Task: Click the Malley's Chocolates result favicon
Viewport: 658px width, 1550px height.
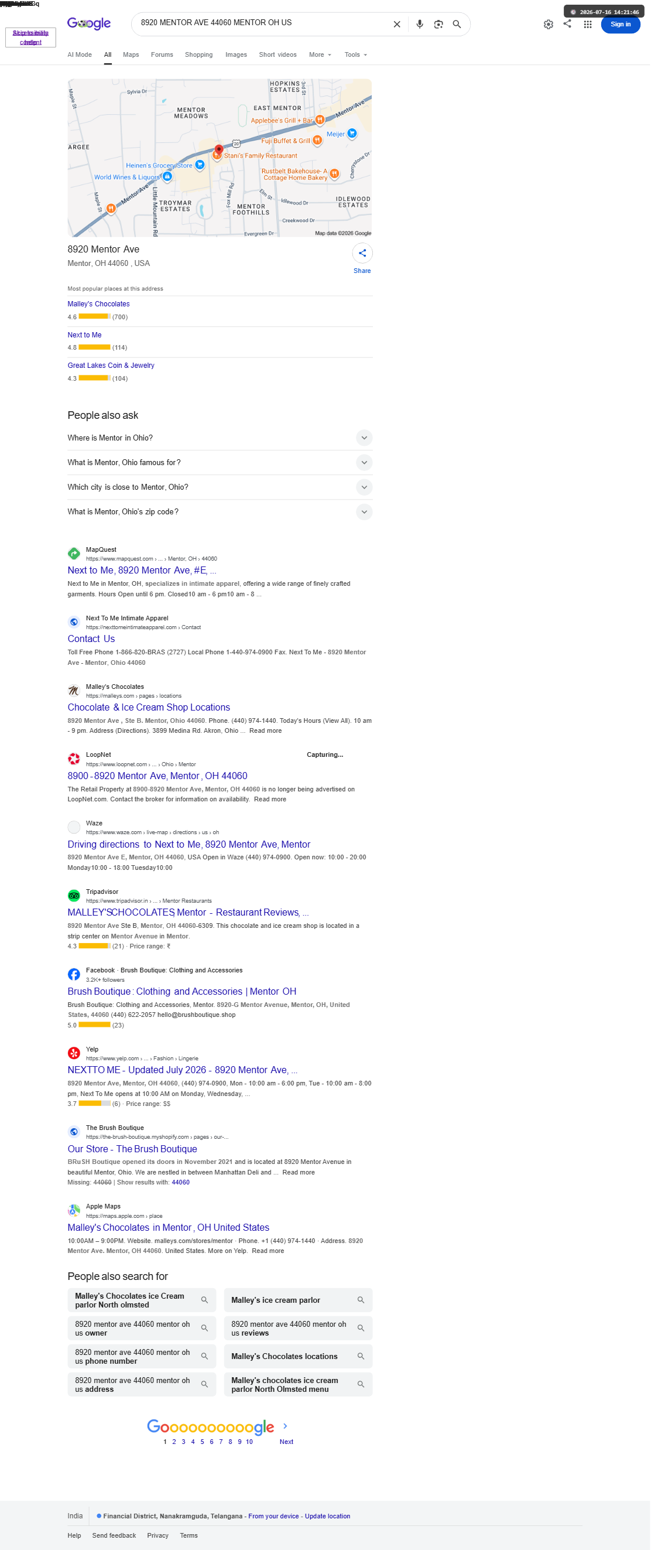Action: pyautogui.click(x=74, y=690)
